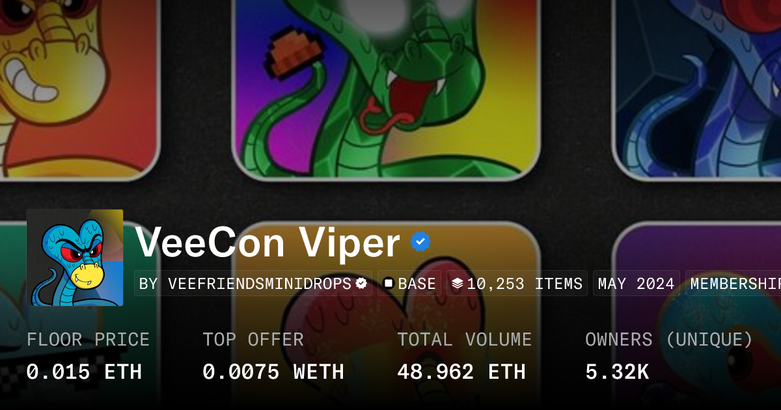
Task: Open the green viper NFT thumbnail
Action: coord(386,88)
